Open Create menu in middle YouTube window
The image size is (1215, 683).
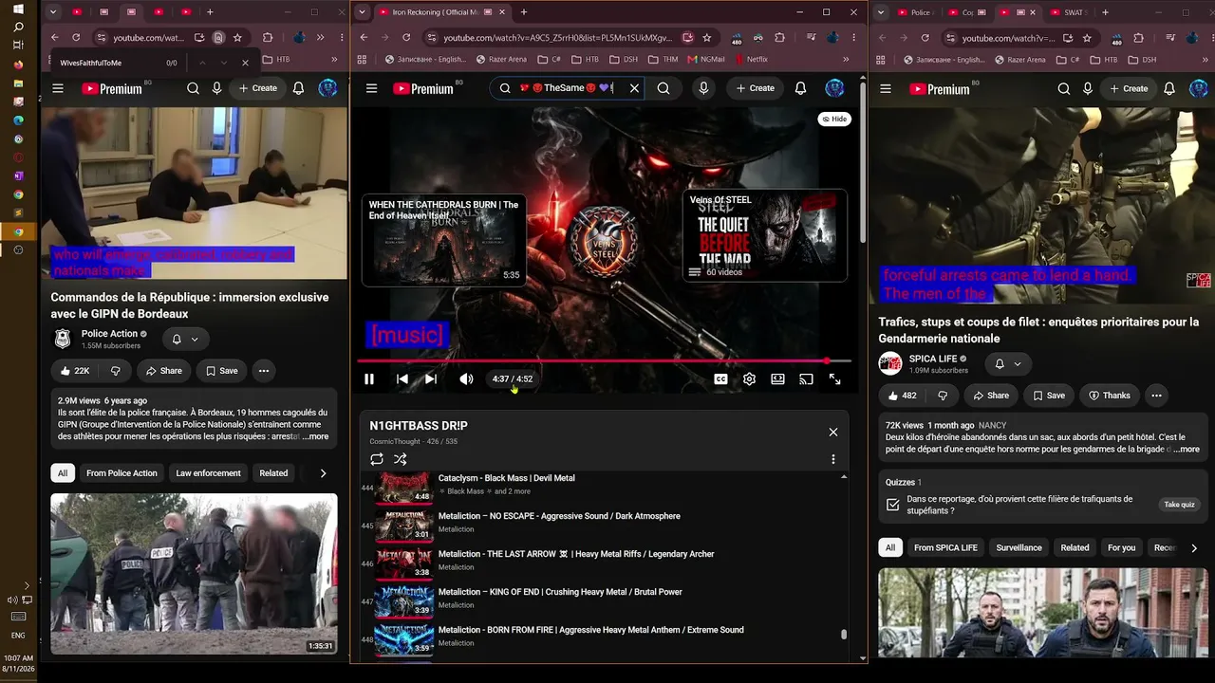coord(756,88)
